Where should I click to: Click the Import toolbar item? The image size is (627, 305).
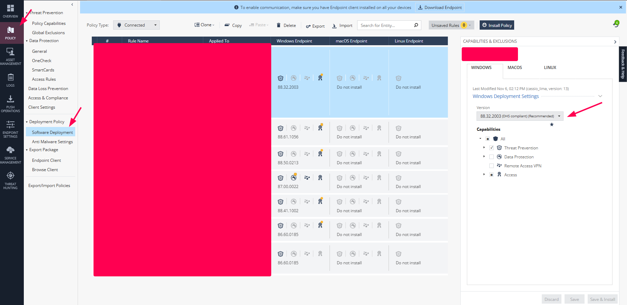tap(342, 26)
